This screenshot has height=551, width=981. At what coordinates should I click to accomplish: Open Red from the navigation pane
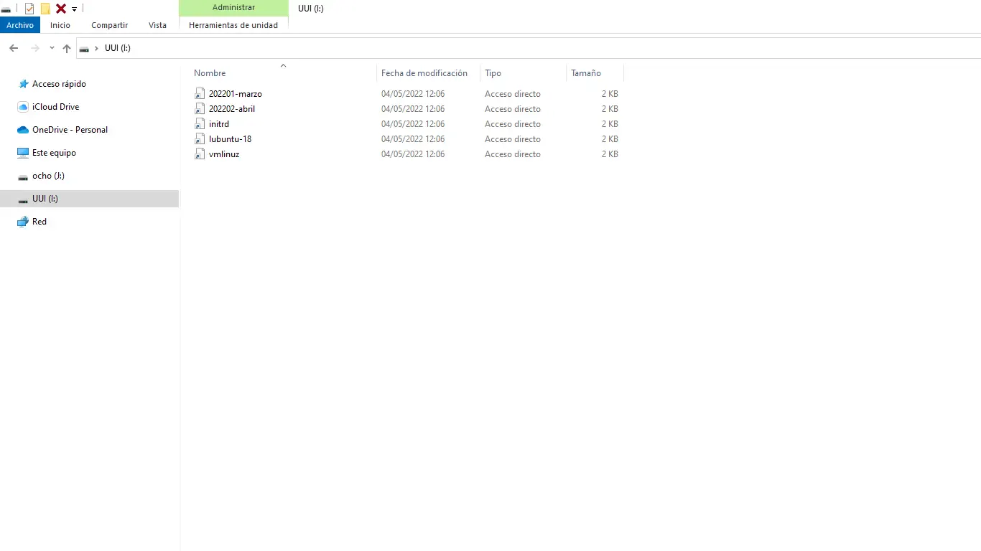[38, 221]
